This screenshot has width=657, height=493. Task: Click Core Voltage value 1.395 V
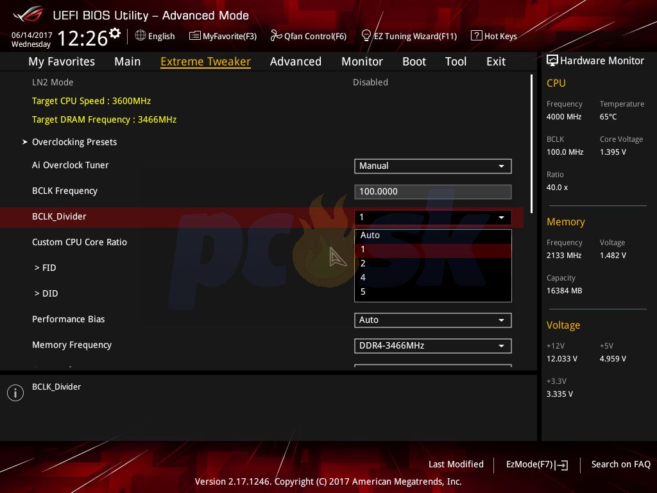coord(613,152)
